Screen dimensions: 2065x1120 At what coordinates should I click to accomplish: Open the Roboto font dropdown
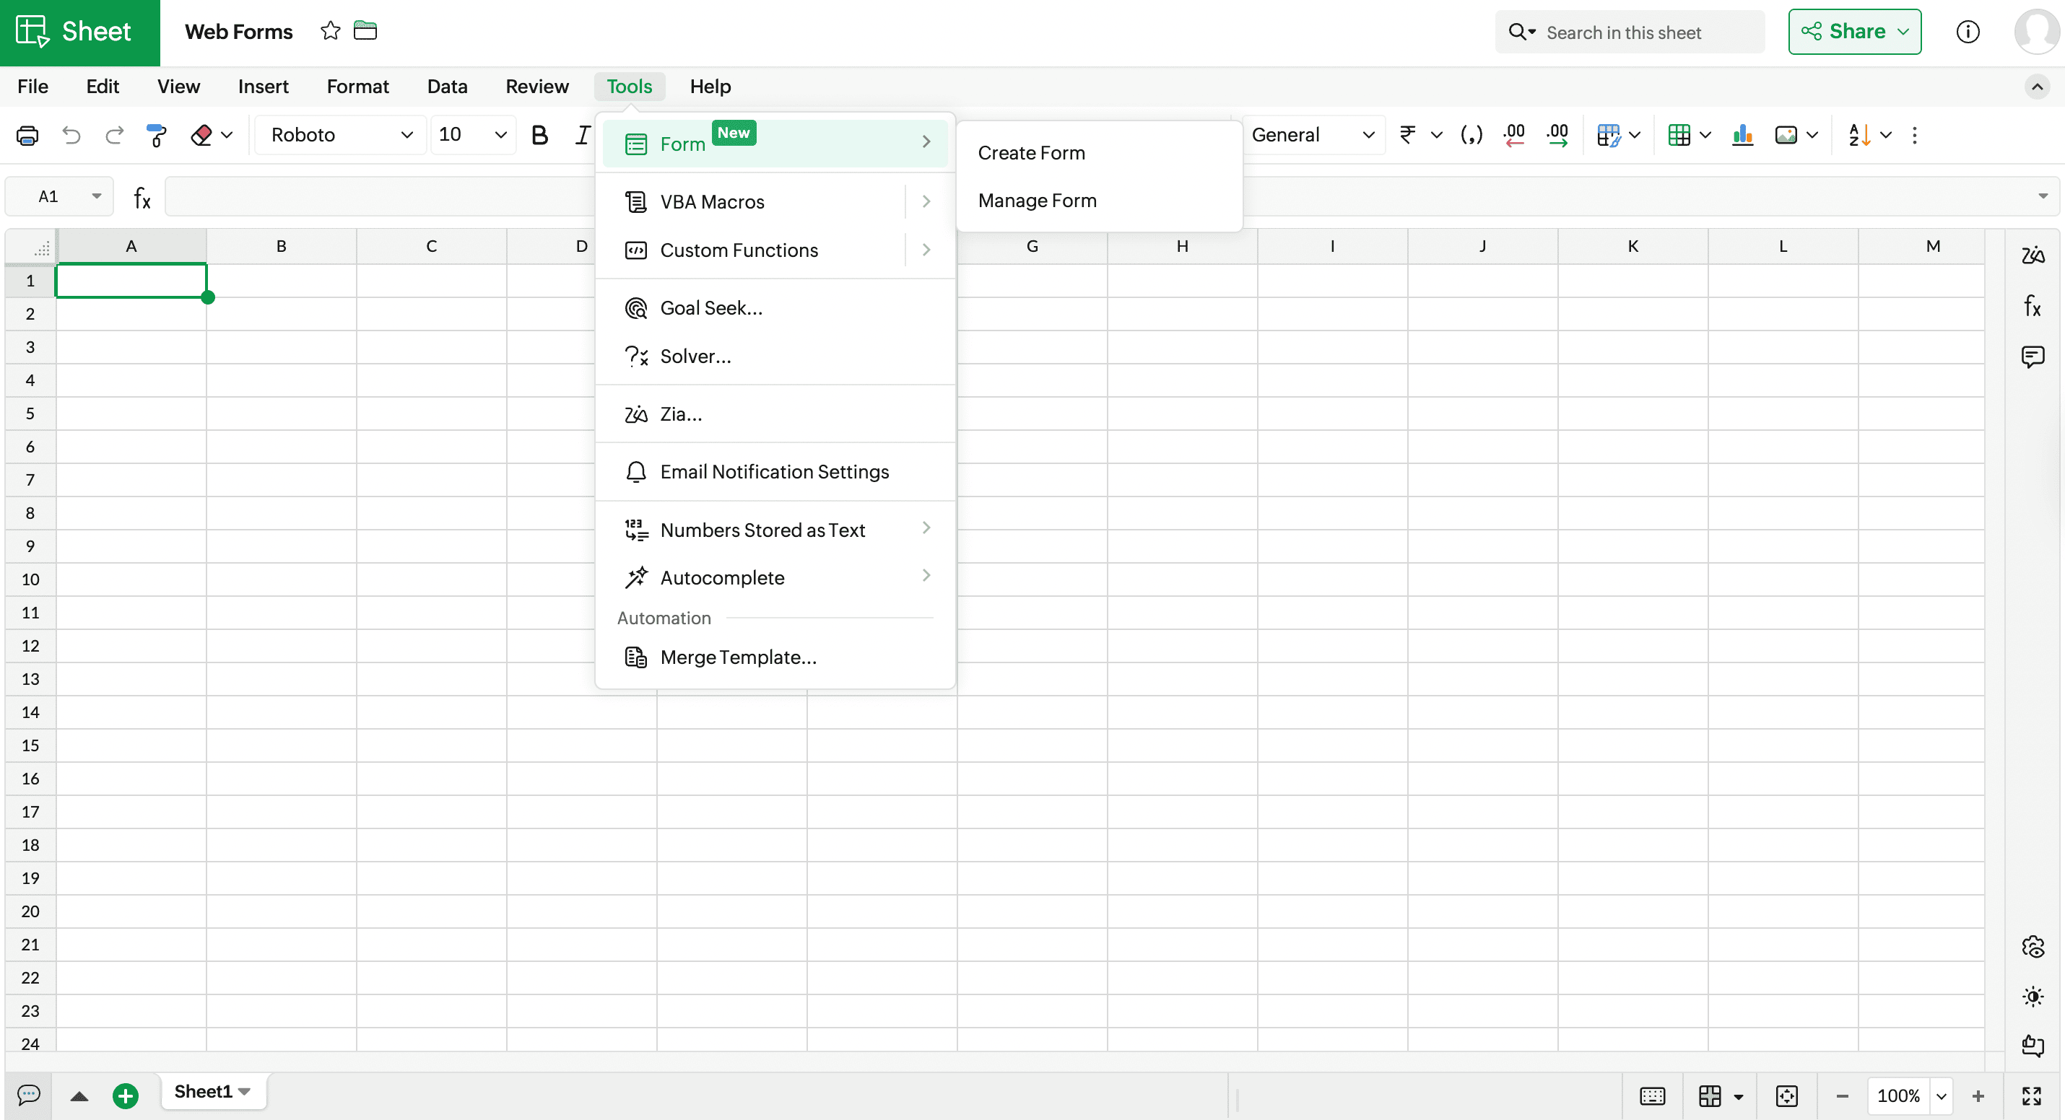click(342, 136)
